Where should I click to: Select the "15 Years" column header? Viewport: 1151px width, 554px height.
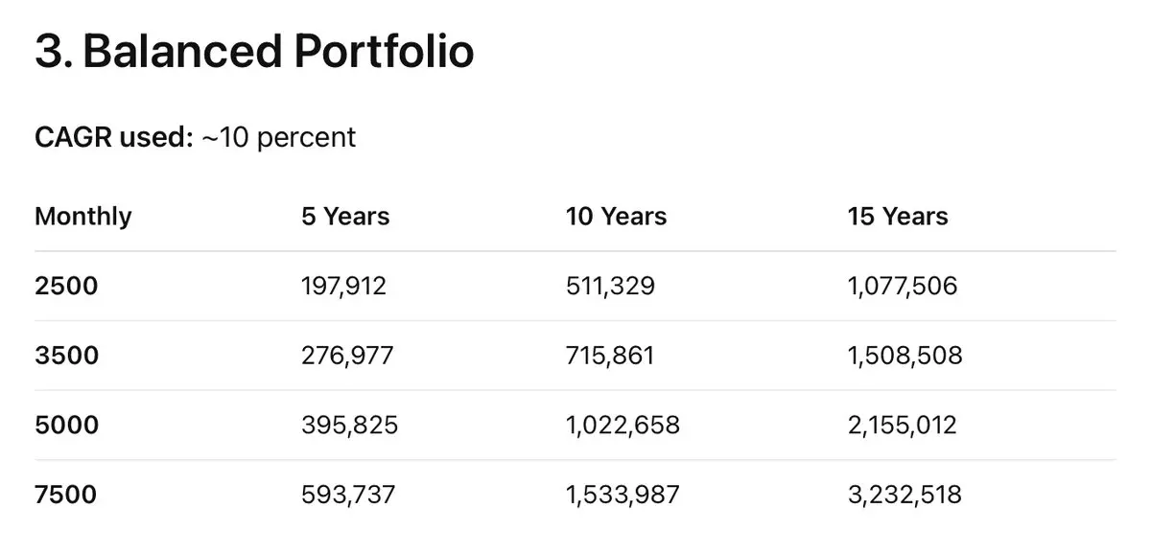(x=897, y=216)
